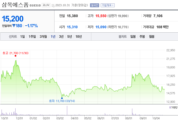Screen dimensions: 178x124
Task: Click the red 최고 marker on the chart
Action: pyautogui.click(x=16, y=56)
